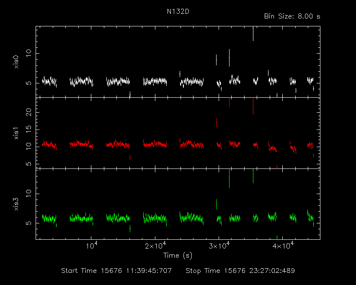Click the low red outlier near 1.6×10^4 s
Viewport: 356px width, 285px height.
tap(130, 157)
